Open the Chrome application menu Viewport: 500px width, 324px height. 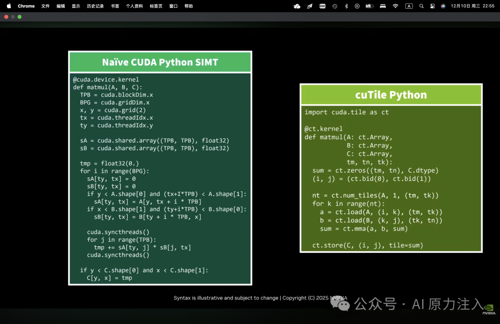click(x=26, y=6)
